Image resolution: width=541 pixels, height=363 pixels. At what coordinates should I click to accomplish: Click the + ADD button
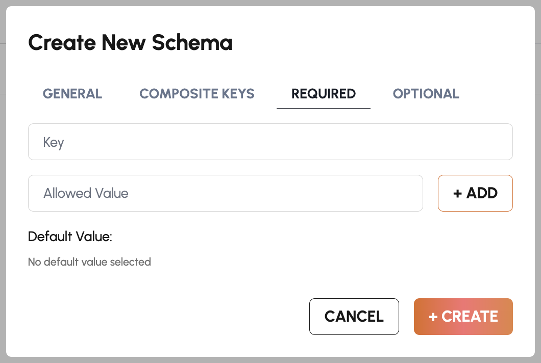(475, 193)
